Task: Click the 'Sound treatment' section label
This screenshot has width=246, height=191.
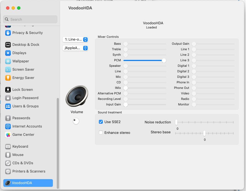Action: [x=110, y=112]
